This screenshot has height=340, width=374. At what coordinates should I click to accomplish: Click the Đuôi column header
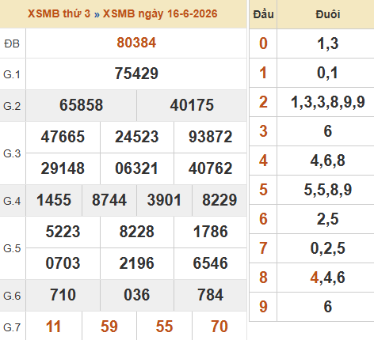pyautogui.click(x=327, y=14)
